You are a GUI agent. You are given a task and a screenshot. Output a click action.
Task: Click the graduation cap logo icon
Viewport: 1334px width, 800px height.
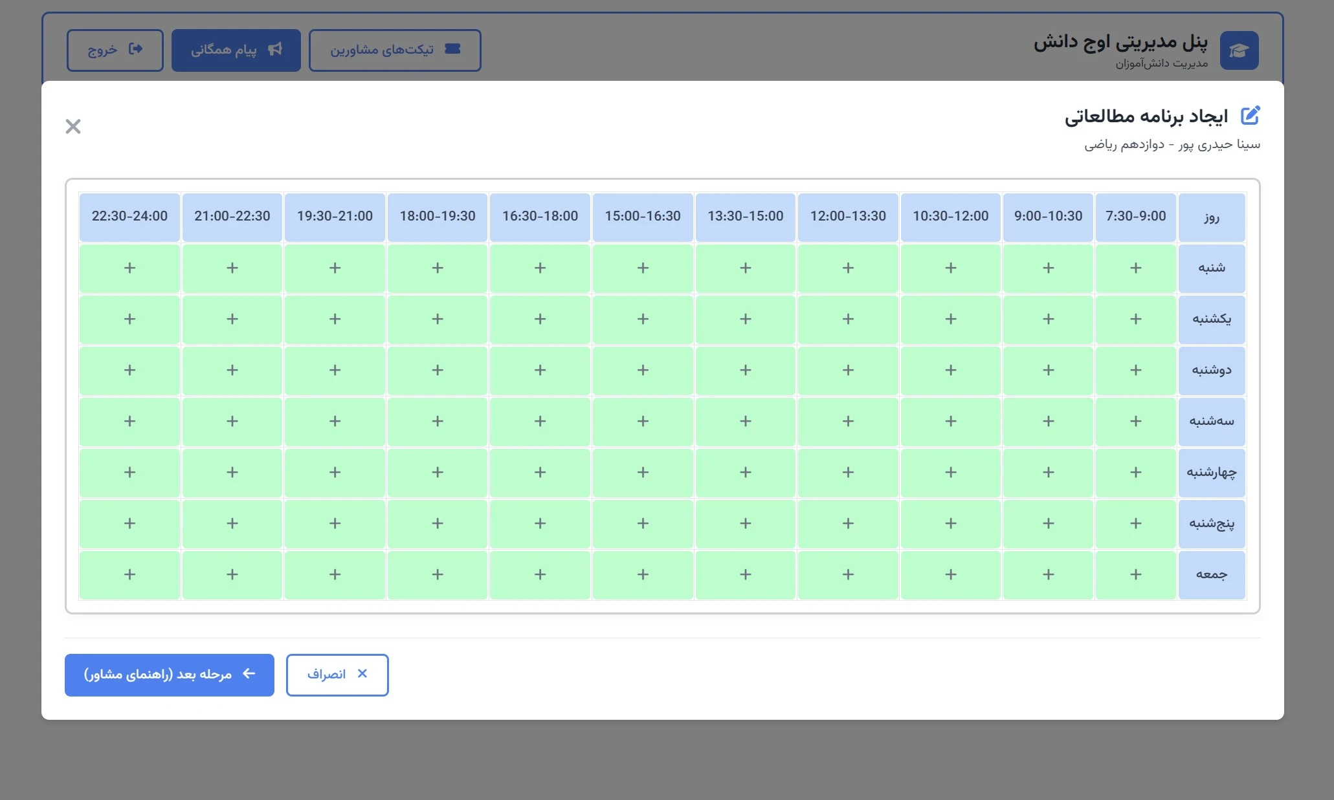[x=1239, y=50]
